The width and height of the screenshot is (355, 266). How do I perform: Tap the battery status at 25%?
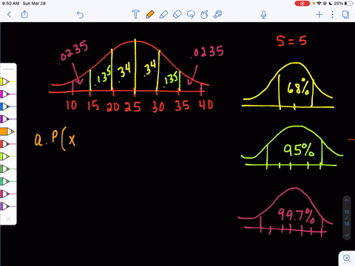coord(344,4)
